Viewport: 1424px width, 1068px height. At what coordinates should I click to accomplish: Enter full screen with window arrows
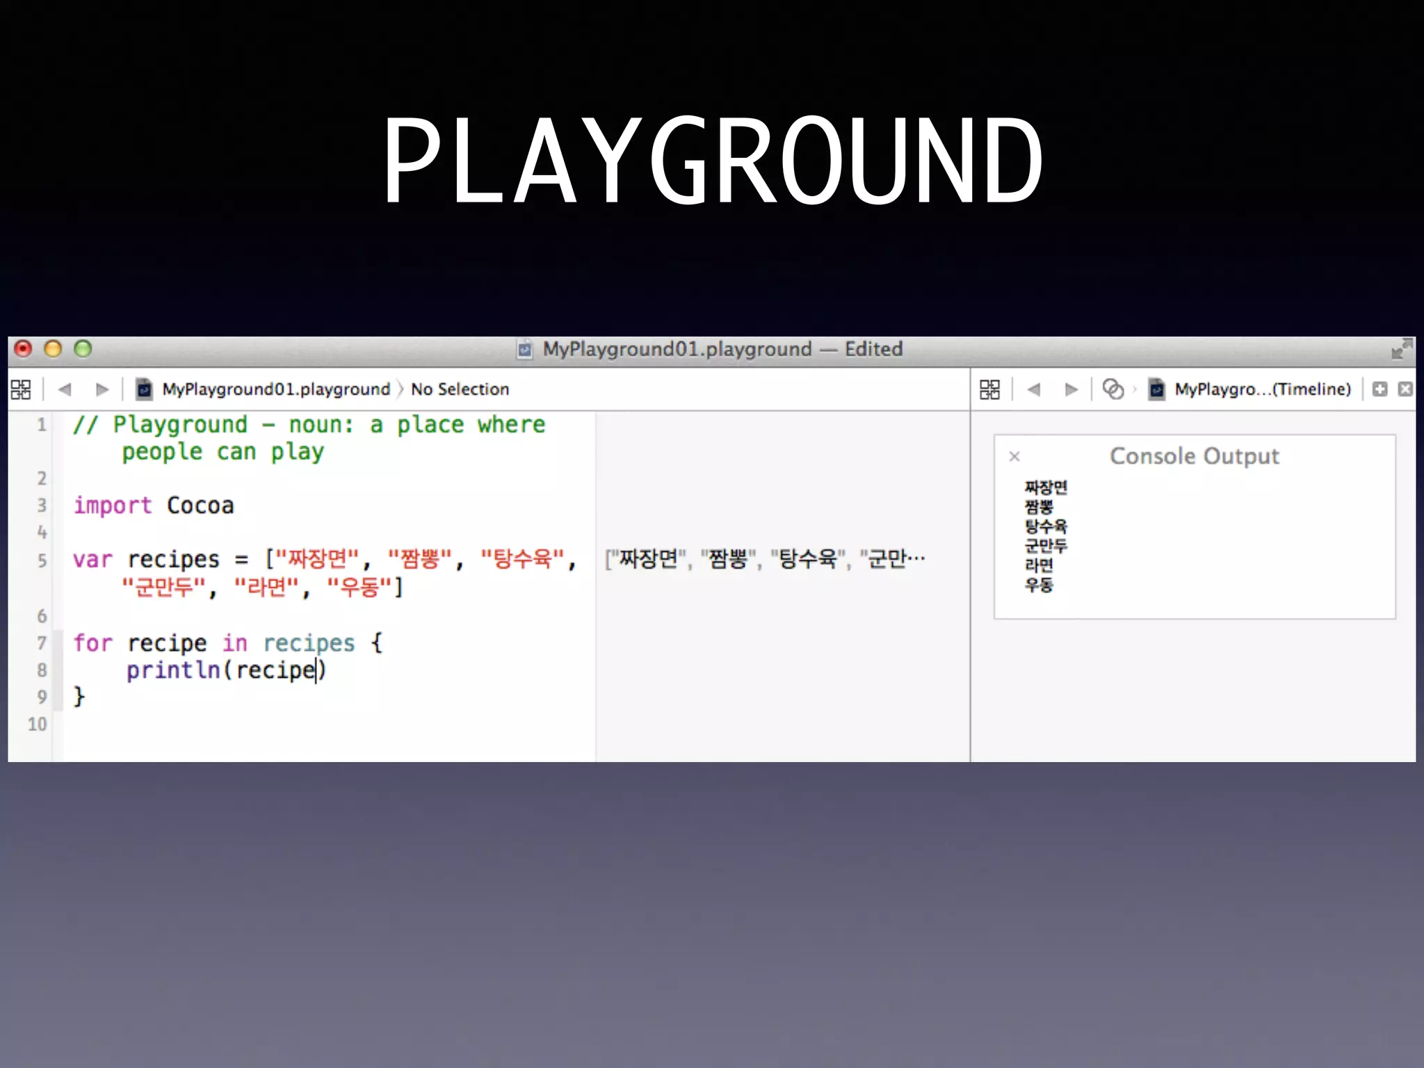pos(1402,349)
